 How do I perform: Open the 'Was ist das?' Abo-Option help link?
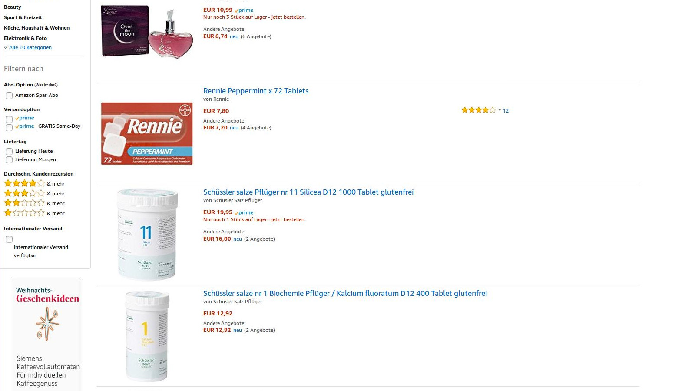click(x=46, y=85)
